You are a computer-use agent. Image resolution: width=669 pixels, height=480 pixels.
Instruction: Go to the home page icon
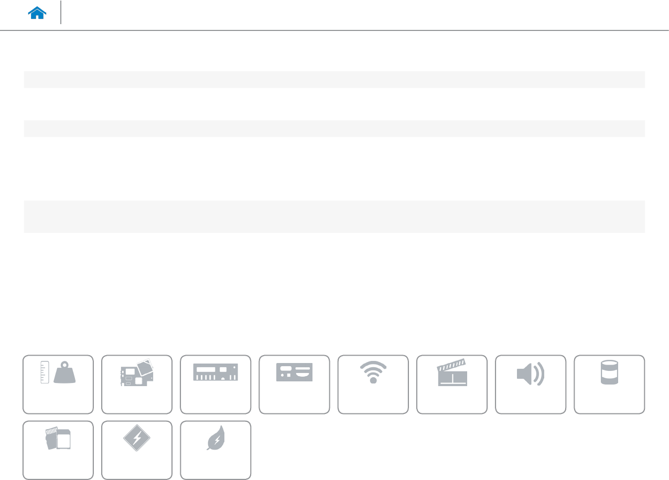click(38, 14)
